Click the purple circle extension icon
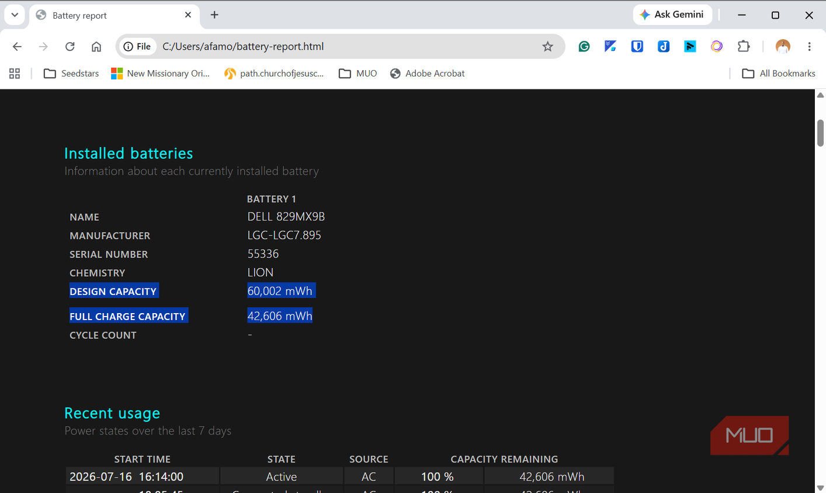Screen dimensions: 826x493 717,47
